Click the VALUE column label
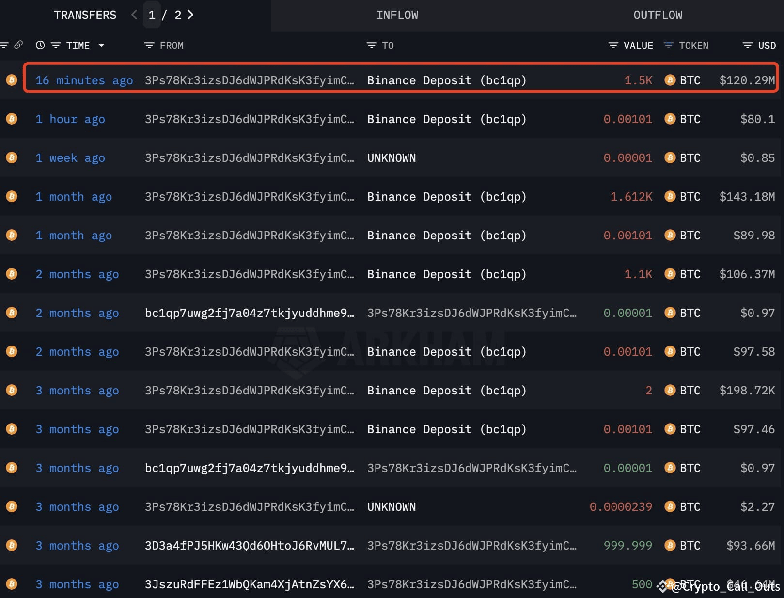The width and height of the screenshot is (784, 598). [x=638, y=46]
